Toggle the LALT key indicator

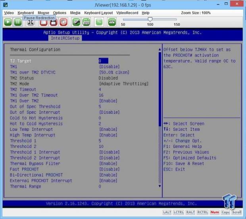(167, 212)
